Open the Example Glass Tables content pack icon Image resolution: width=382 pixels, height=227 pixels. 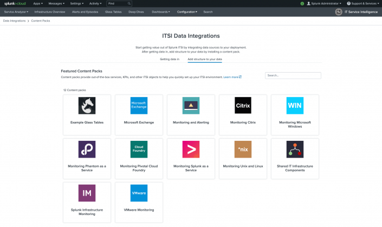87,106
